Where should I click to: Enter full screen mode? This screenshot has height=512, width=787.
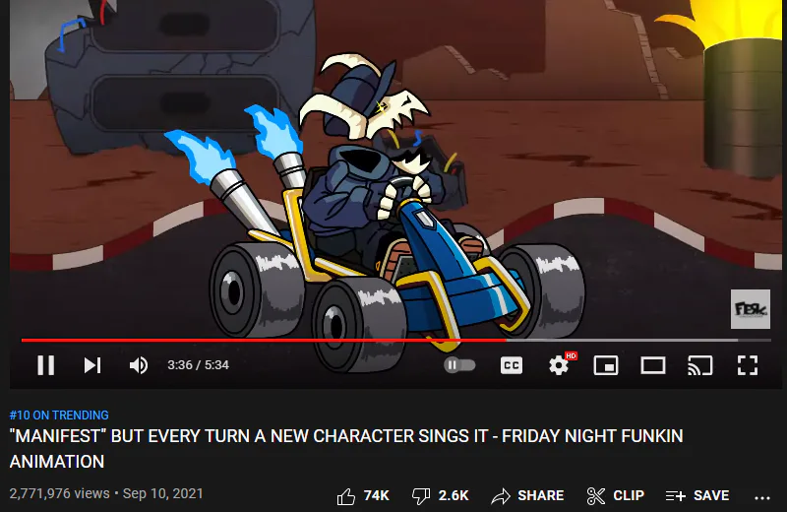pyautogui.click(x=748, y=365)
